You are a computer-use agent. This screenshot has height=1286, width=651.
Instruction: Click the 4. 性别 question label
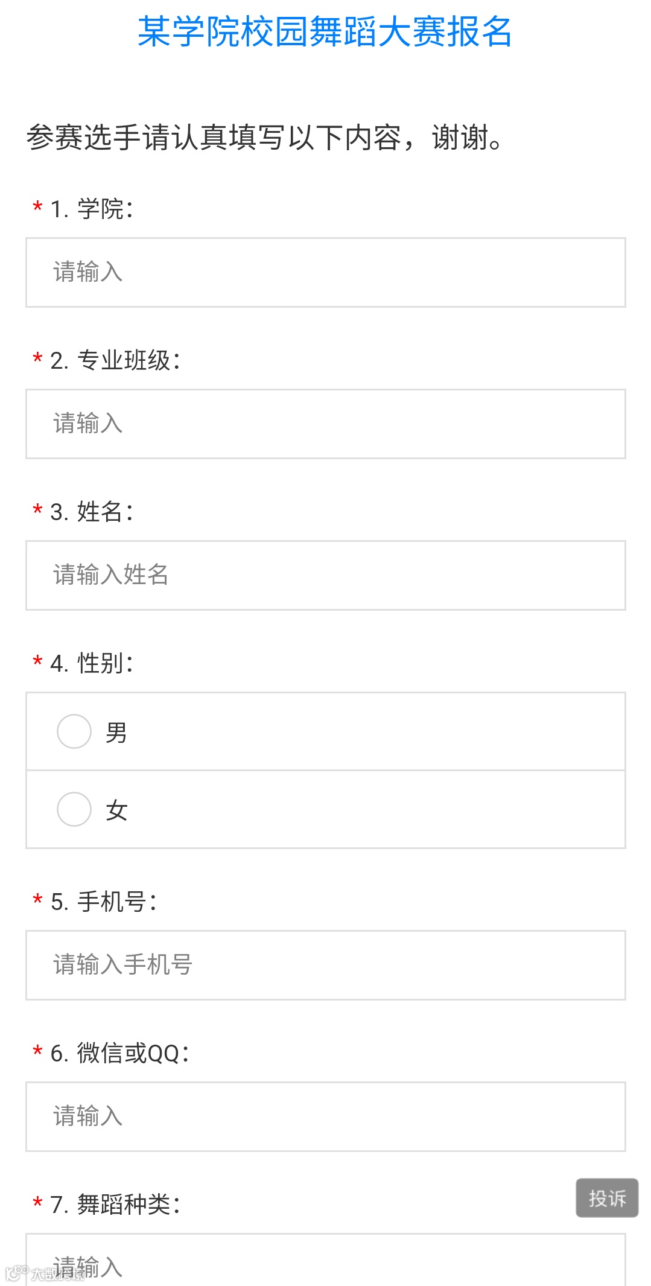(92, 663)
